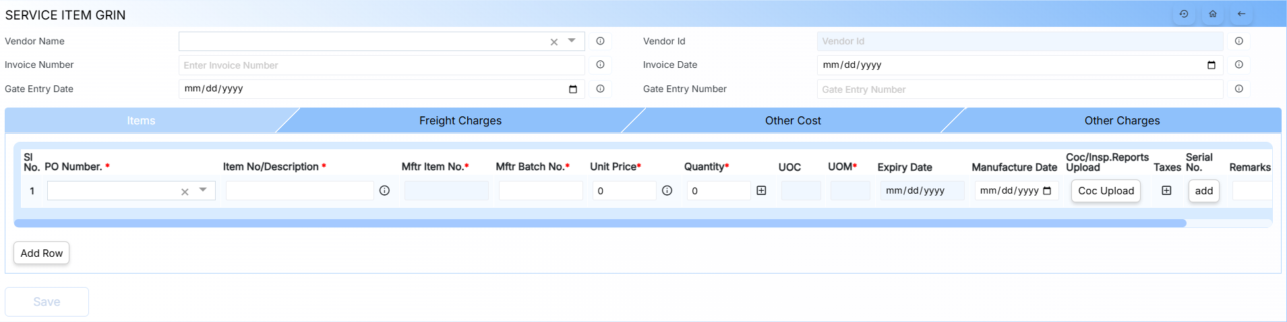Open Taxes plus icon in row 1
1287x322 pixels.
tap(1166, 191)
